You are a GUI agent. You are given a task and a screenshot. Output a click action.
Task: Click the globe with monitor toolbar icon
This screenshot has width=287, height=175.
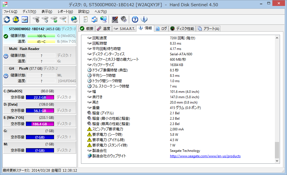[104, 19]
